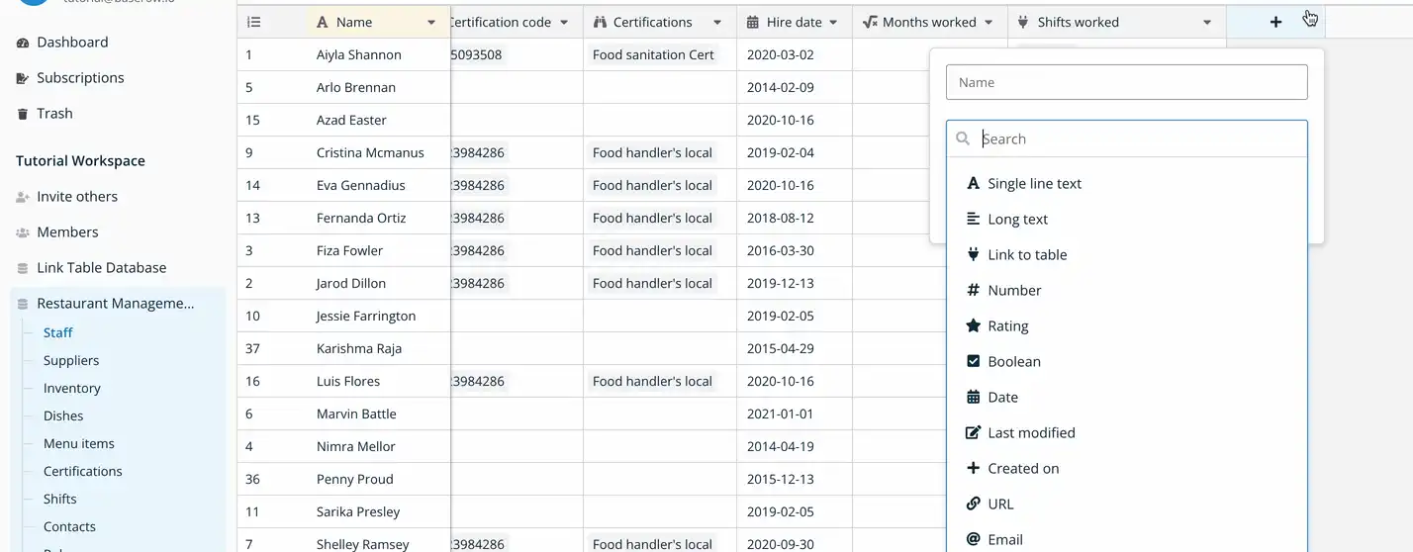
Task: Select hire date 2021-01-01 cell
Action: pos(795,414)
